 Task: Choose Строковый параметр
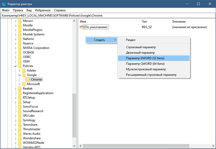[154, 47]
